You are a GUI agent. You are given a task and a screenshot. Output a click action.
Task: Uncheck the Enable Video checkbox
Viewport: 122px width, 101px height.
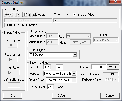point(74,15)
